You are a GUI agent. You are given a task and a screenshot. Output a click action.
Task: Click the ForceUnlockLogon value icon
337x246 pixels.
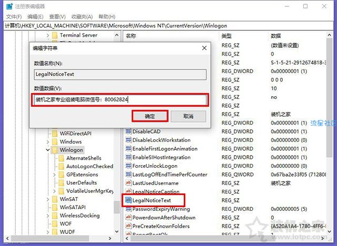point(128,166)
